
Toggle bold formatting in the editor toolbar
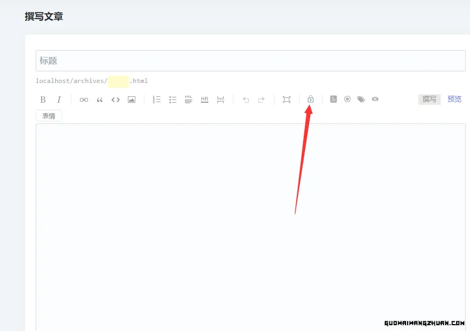(43, 100)
